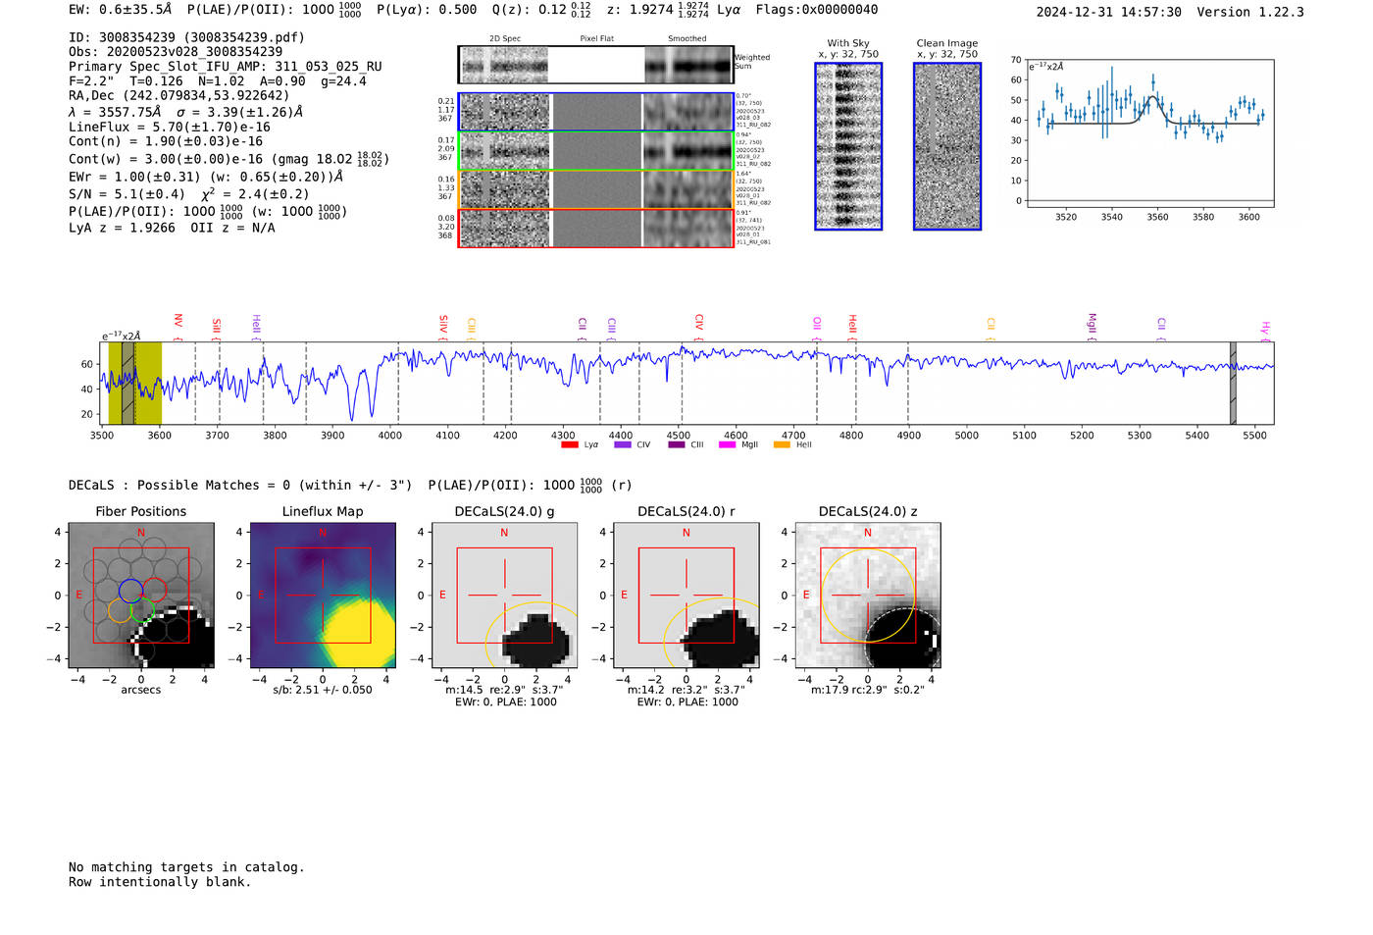The height and width of the screenshot is (935, 1373).
Task: Click the dark purple CIII legend swatch
Action: [x=677, y=444]
